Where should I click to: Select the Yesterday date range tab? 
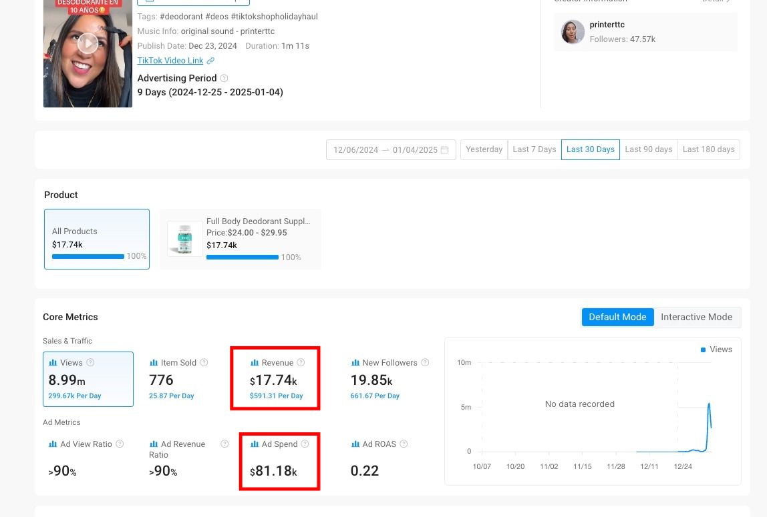[x=484, y=149]
